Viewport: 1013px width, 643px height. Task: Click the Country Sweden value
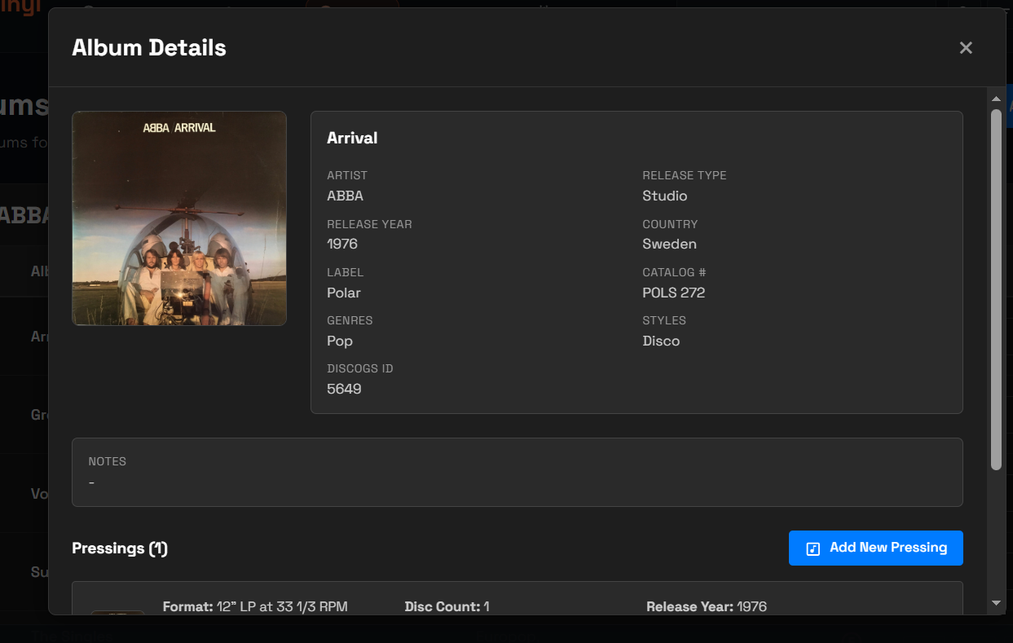click(669, 244)
